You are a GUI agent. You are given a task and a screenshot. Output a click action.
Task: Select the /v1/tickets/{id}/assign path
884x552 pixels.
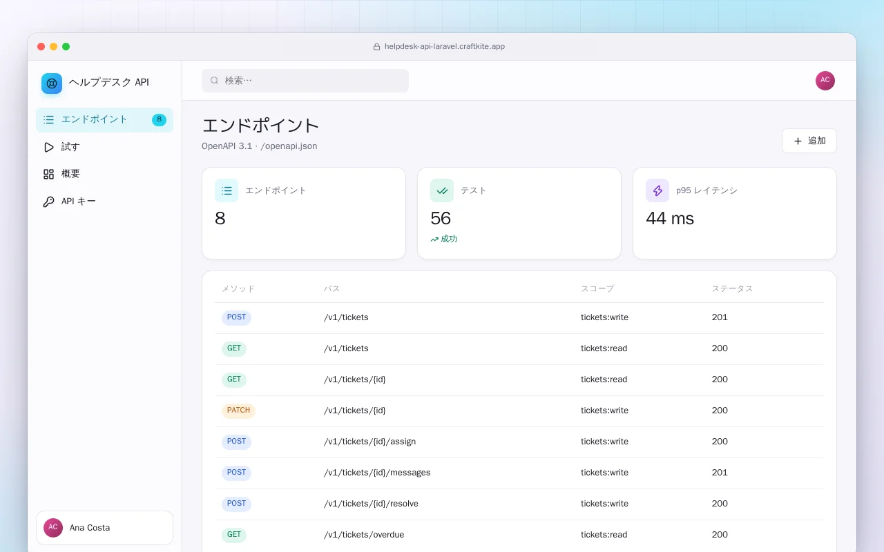370,442
